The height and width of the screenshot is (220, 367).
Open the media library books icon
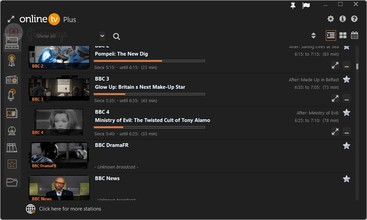pyautogui.click(x=12, y=147)
